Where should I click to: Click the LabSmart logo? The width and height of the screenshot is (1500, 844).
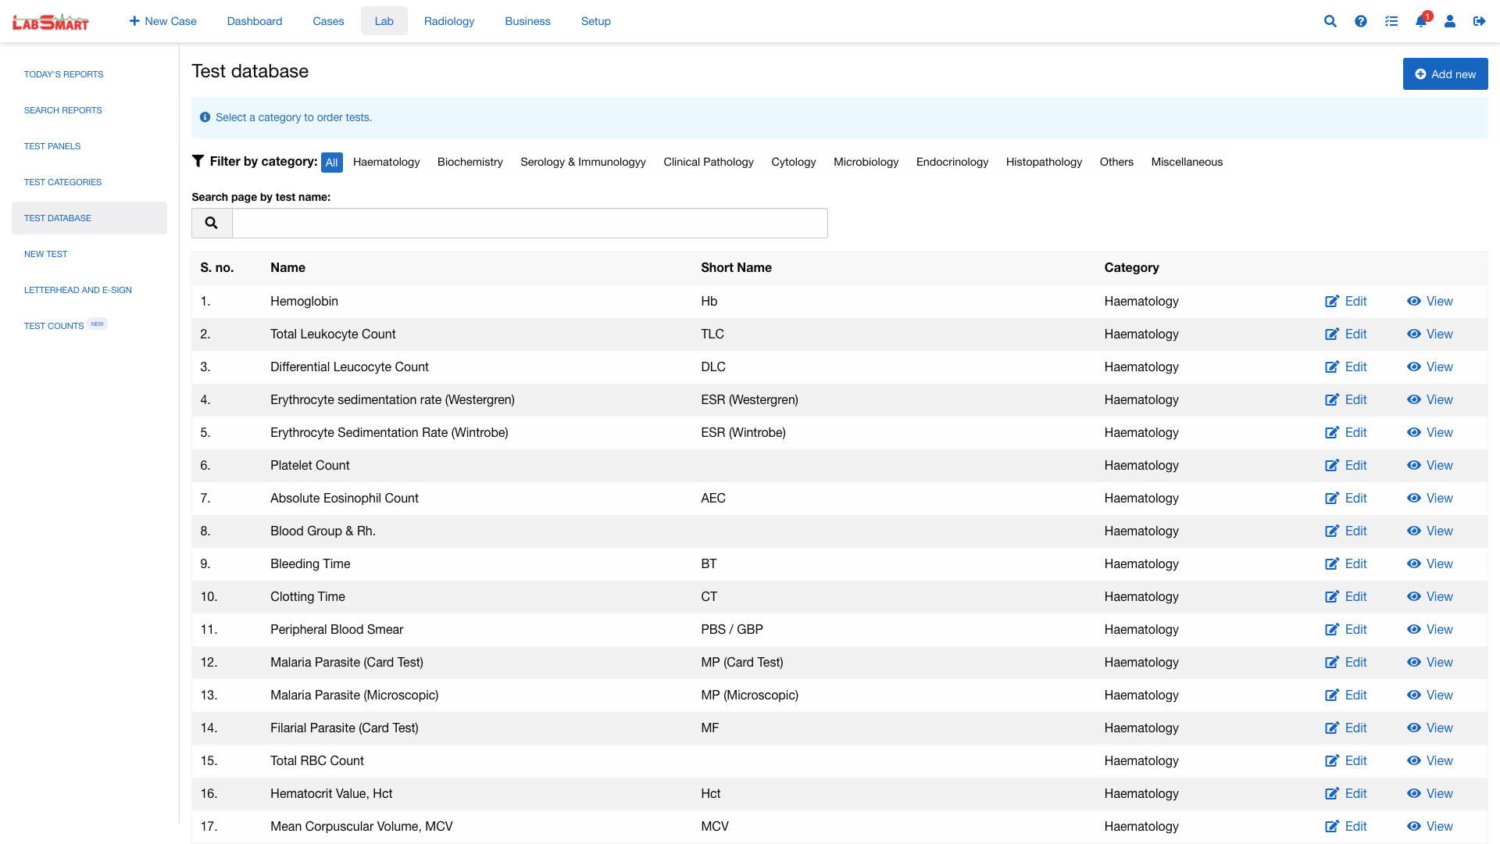pos(51,22)
